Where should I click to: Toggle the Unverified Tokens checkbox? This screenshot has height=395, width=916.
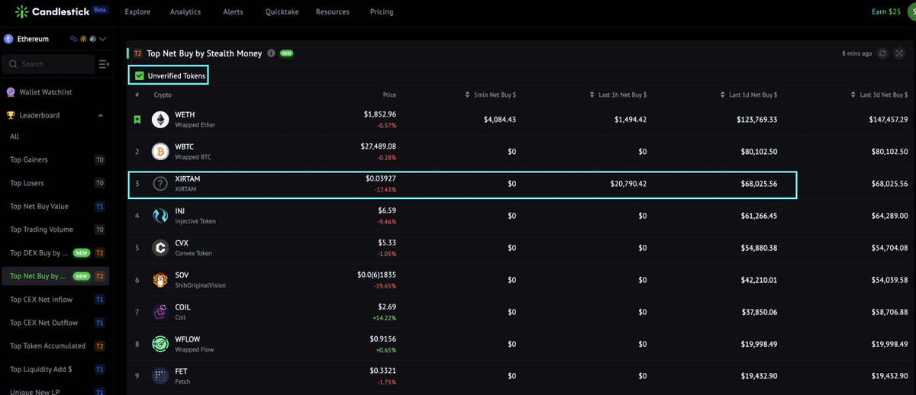(x=139, y=75)
